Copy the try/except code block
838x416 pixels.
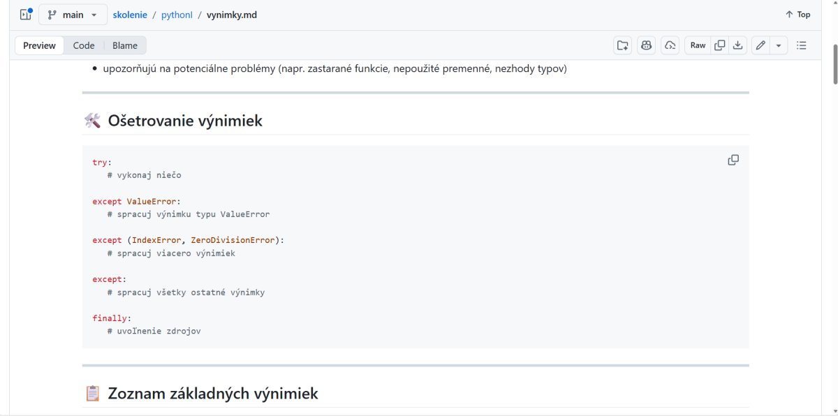coord(733,160)
